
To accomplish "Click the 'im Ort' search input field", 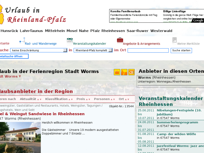I will pyautogui.click(x=148, y=51).
